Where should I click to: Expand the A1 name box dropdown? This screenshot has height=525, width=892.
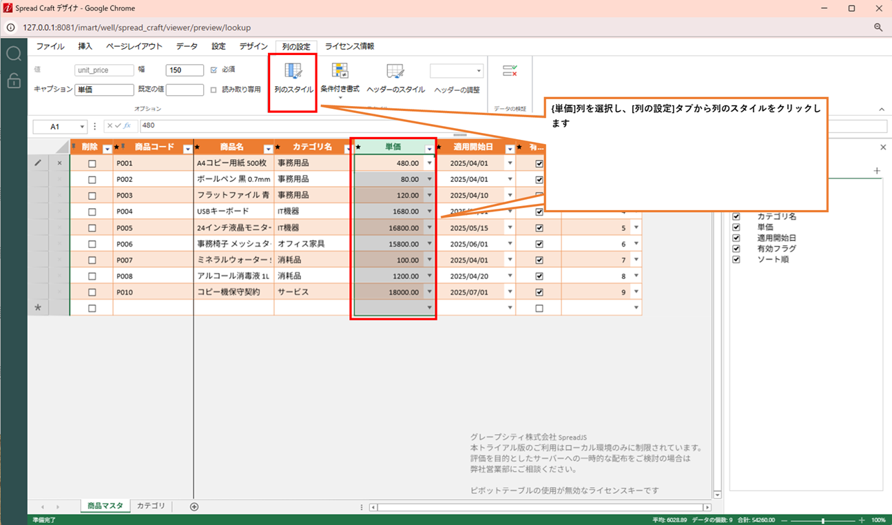pyautogui.click(x=83, y=127)
